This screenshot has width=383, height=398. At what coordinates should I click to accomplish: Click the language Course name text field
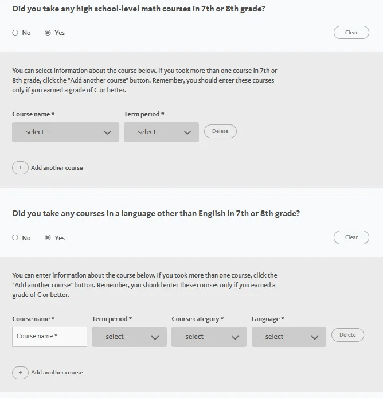click(49, 337)
